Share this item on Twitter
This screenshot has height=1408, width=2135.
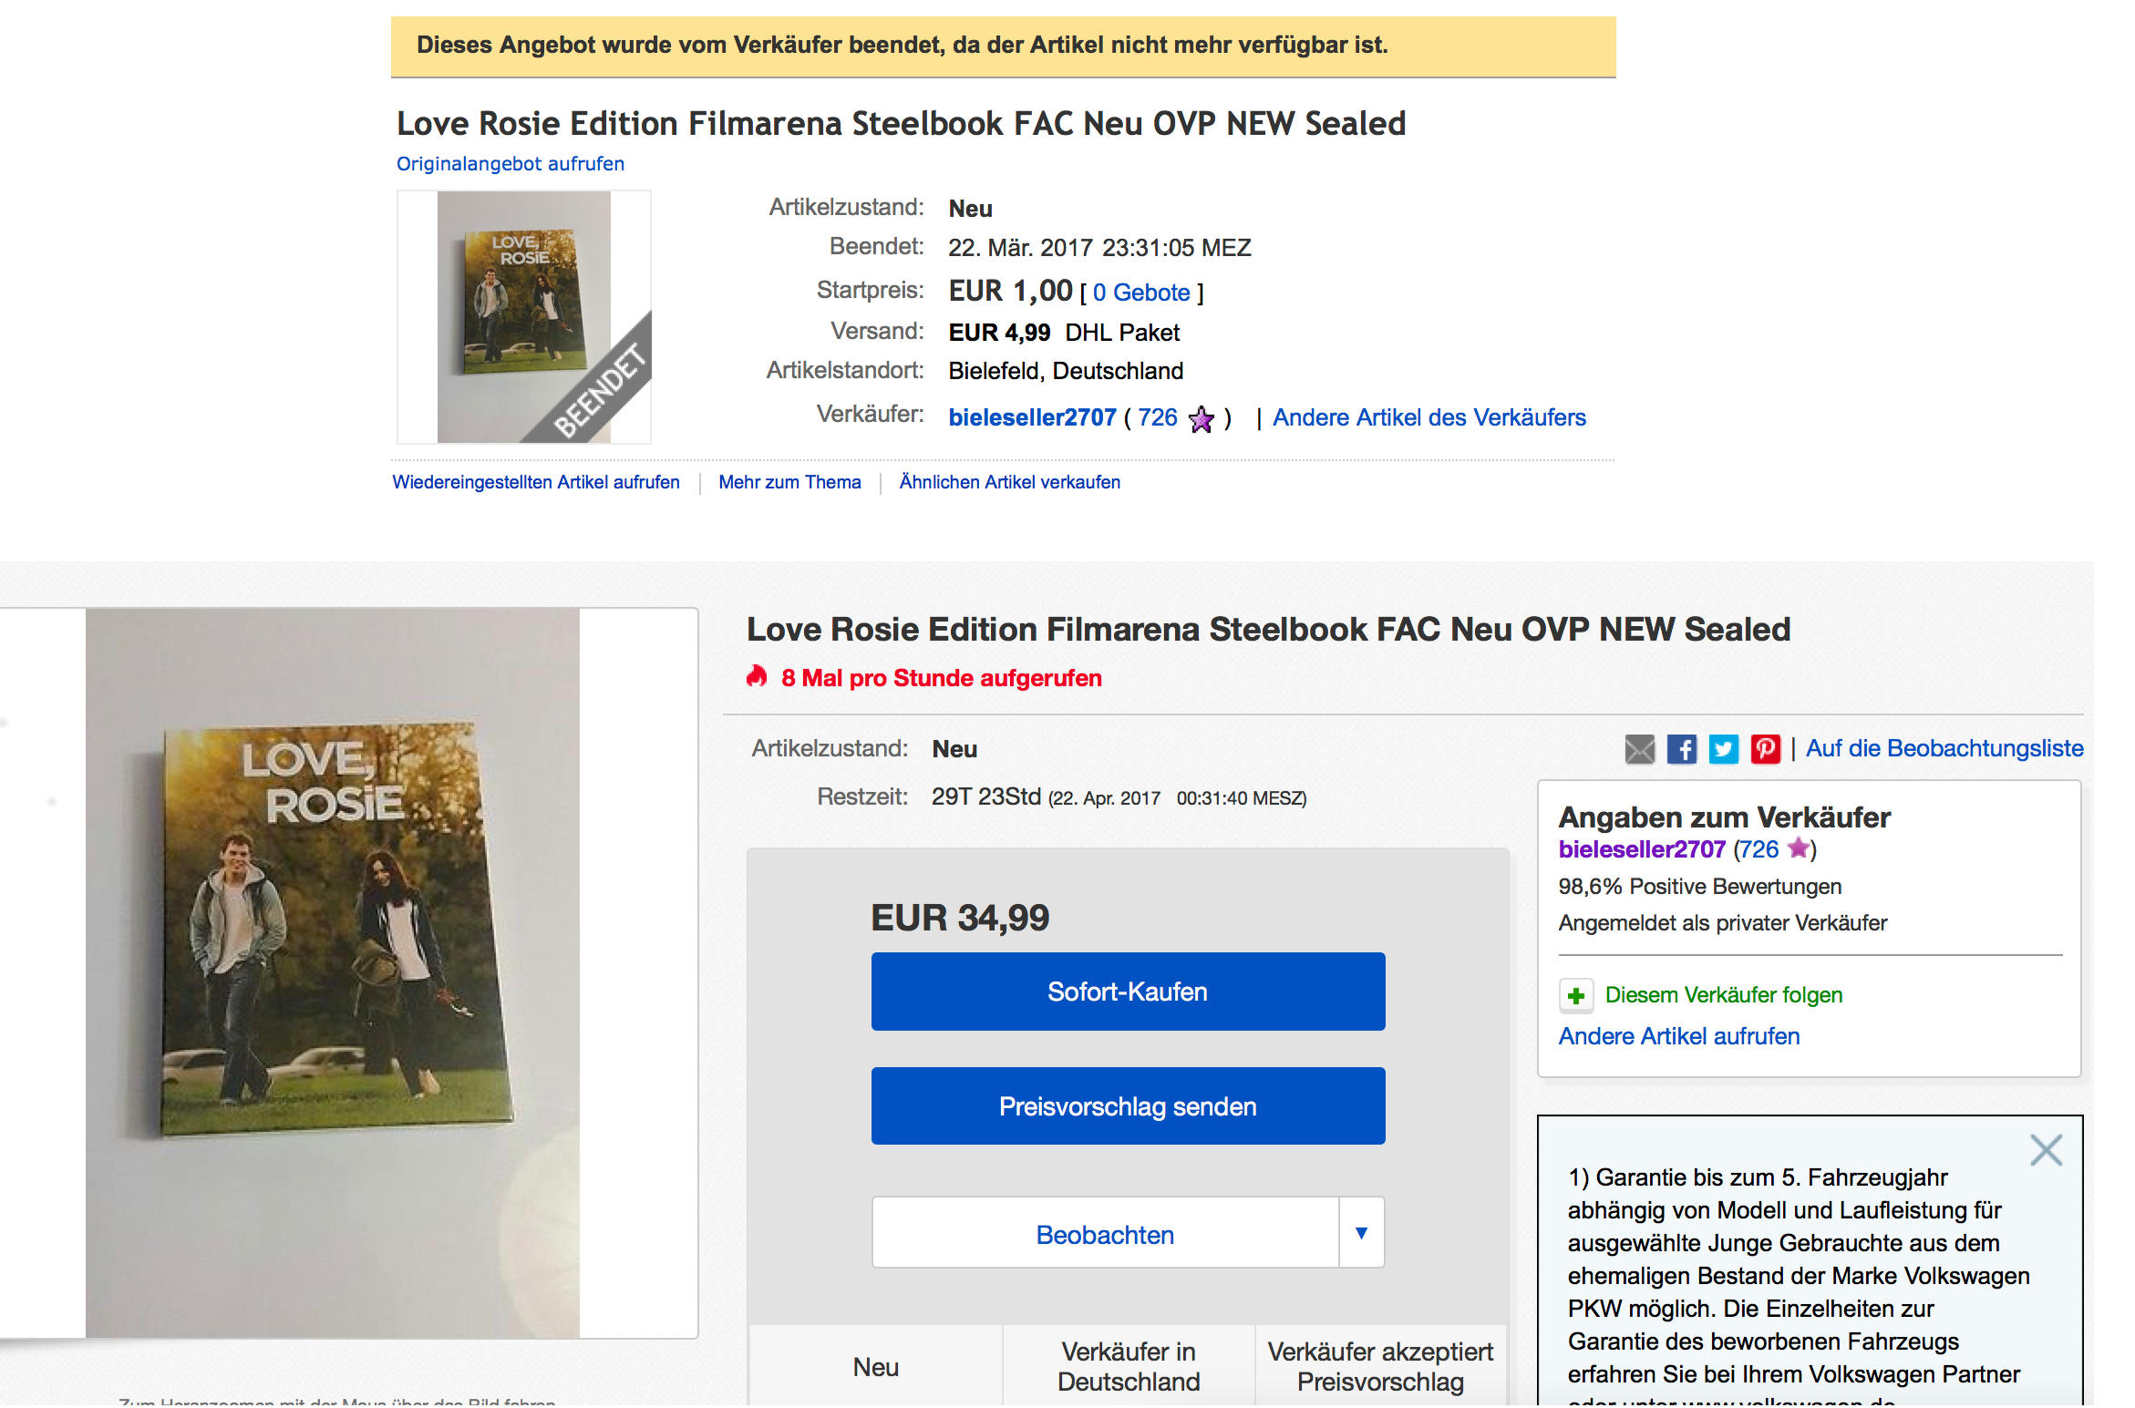tap(1723, 749)
